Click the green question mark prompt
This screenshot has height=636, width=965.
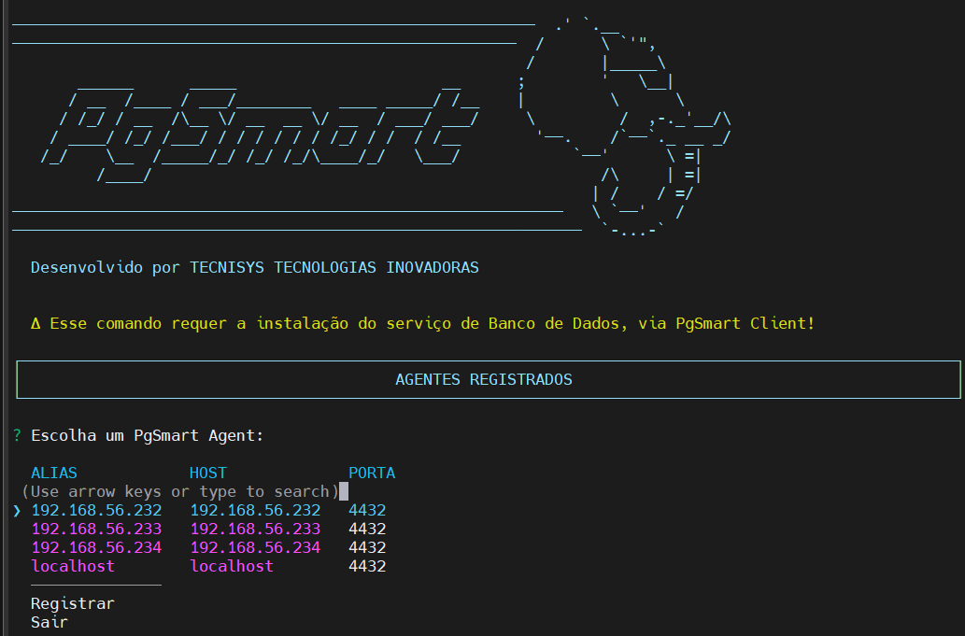point(17,435)
